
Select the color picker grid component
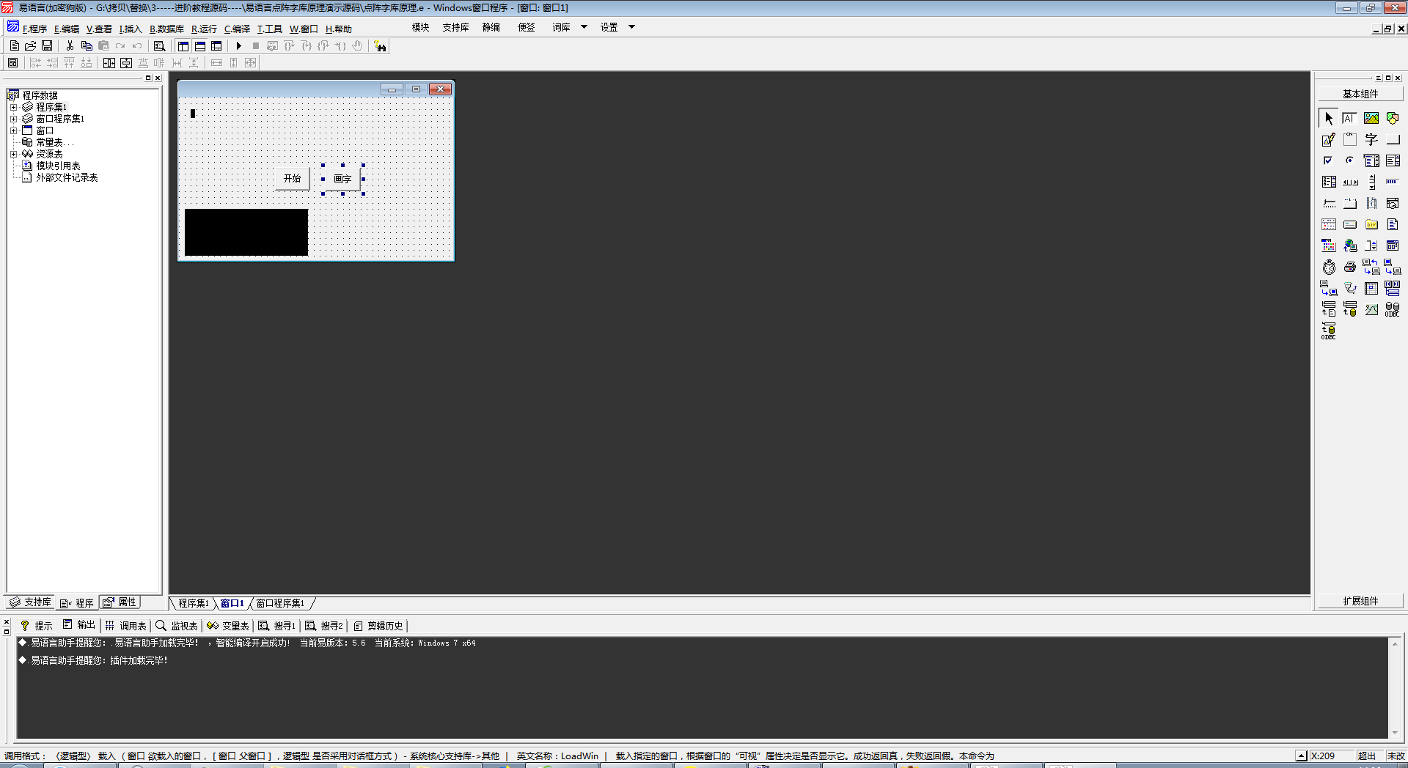1329,245
